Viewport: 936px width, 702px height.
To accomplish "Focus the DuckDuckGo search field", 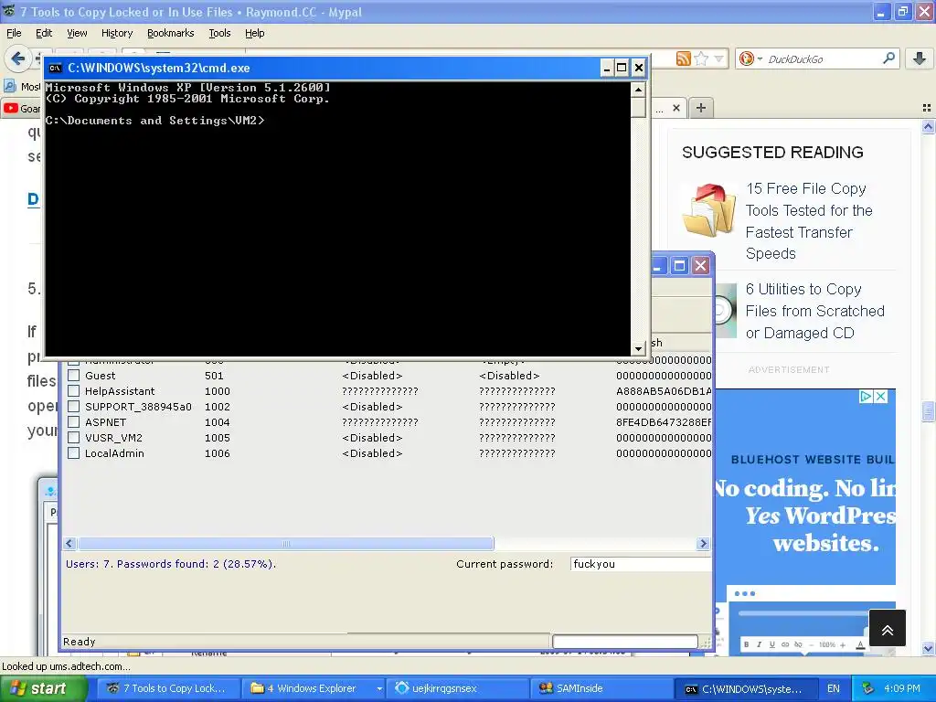I will [824, 59].
